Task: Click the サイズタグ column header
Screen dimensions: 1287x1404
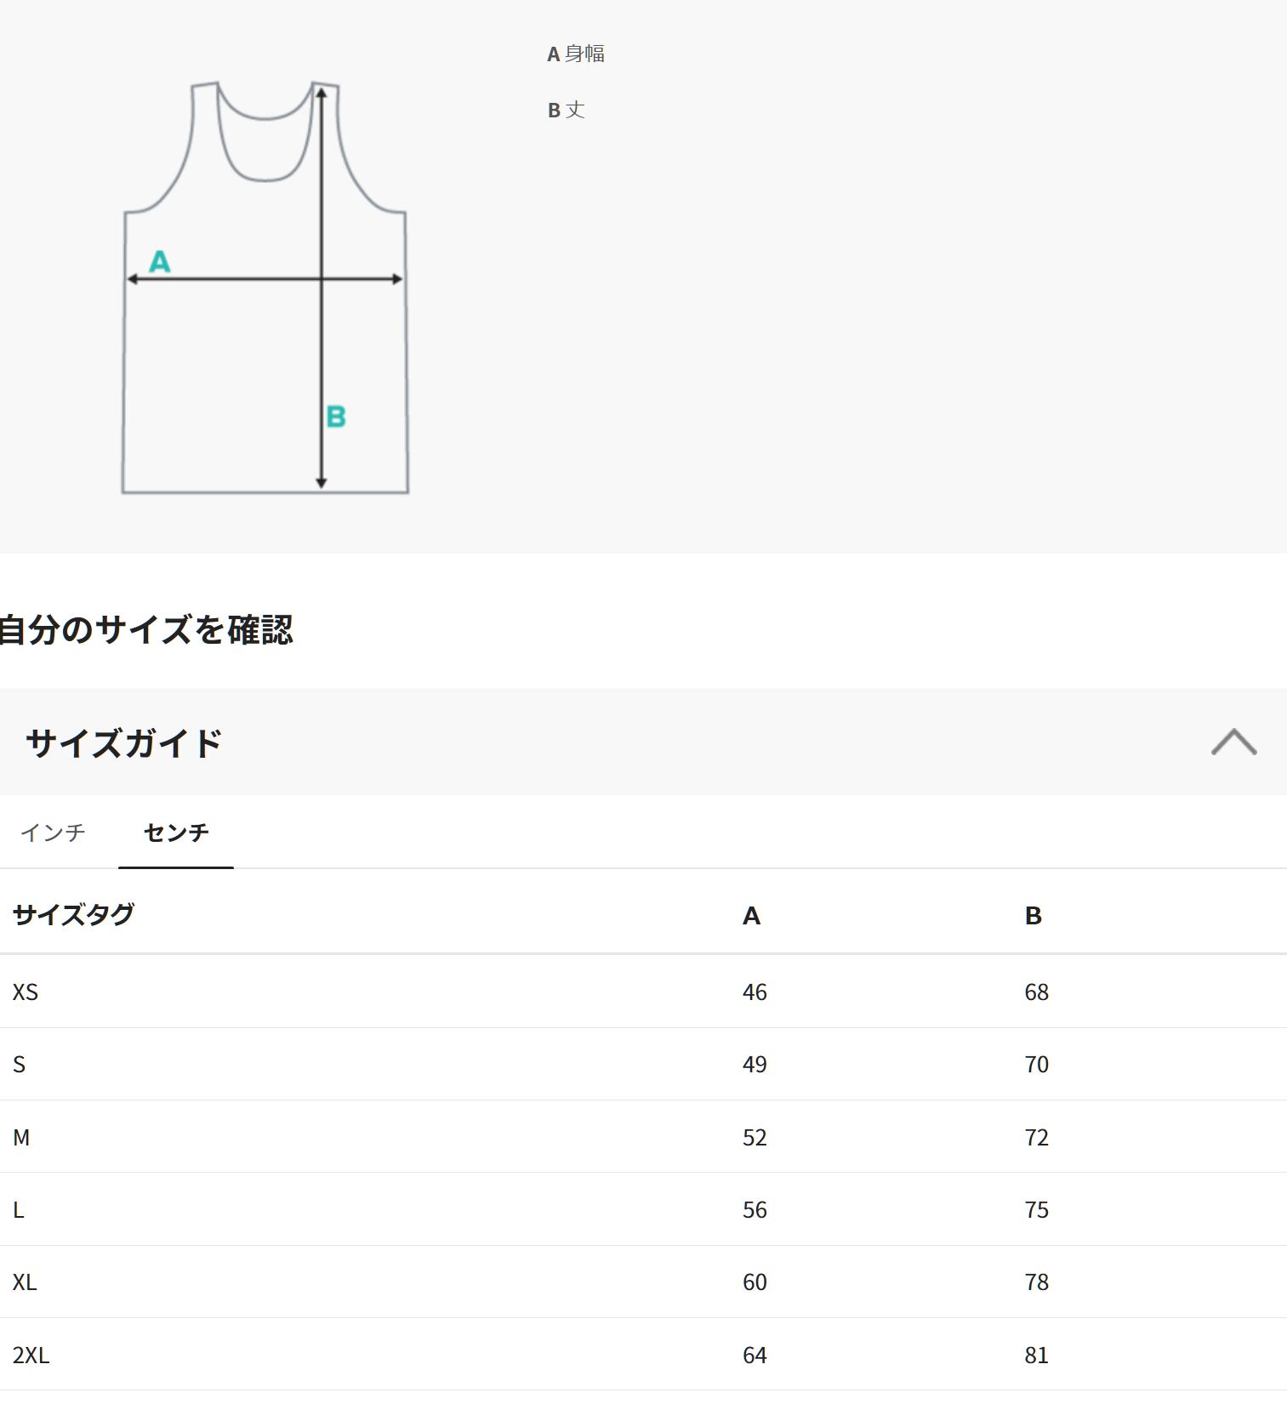Action: [x=74, y=914]
